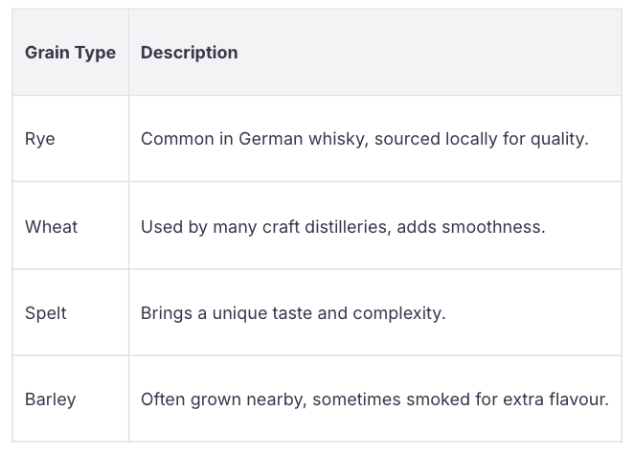Click the Rye description about German whisky
The width and height of the screenshot is (634, 456).
(x=364, y=139)
